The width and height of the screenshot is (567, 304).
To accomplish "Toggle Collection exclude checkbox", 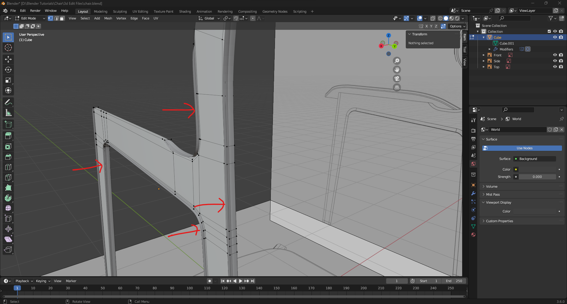I will (549, 31).
